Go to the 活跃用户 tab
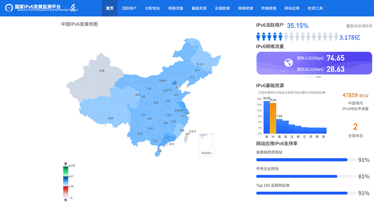 (x=129, y=8)
